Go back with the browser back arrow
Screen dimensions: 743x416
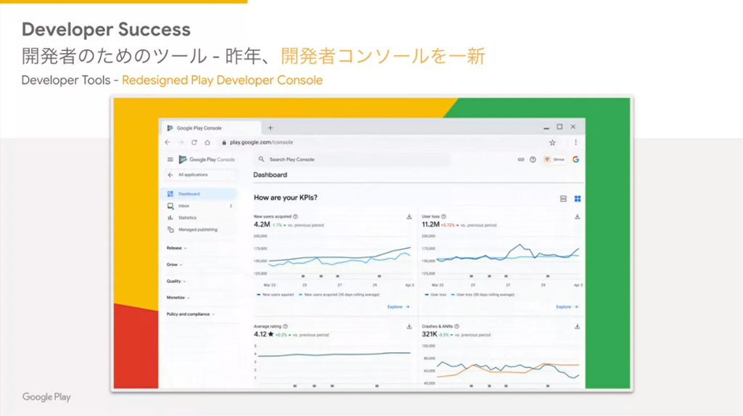[x=168, y=142]
